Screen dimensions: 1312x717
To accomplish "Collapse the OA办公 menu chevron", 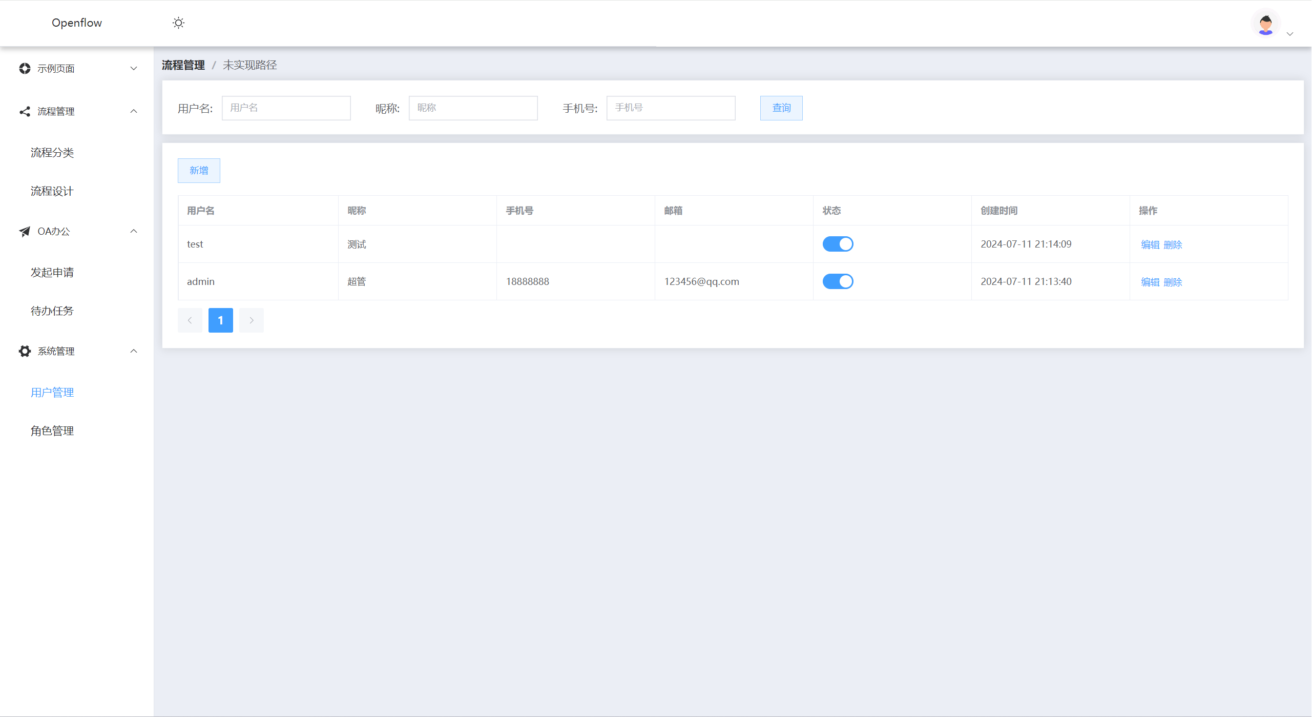I will click(134, 231).
